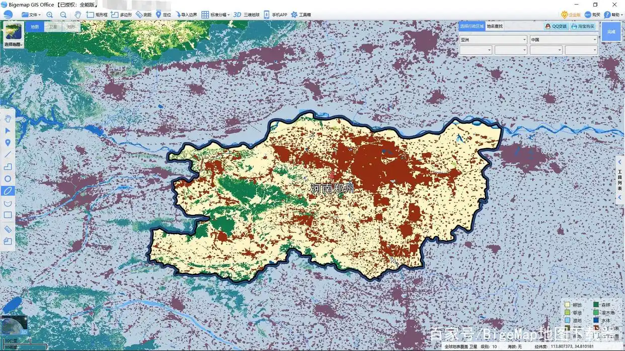Switch to the 卫星 satellite layer
Image resolution: width=625 pixels, height=351 pixels.
(53, 27)
